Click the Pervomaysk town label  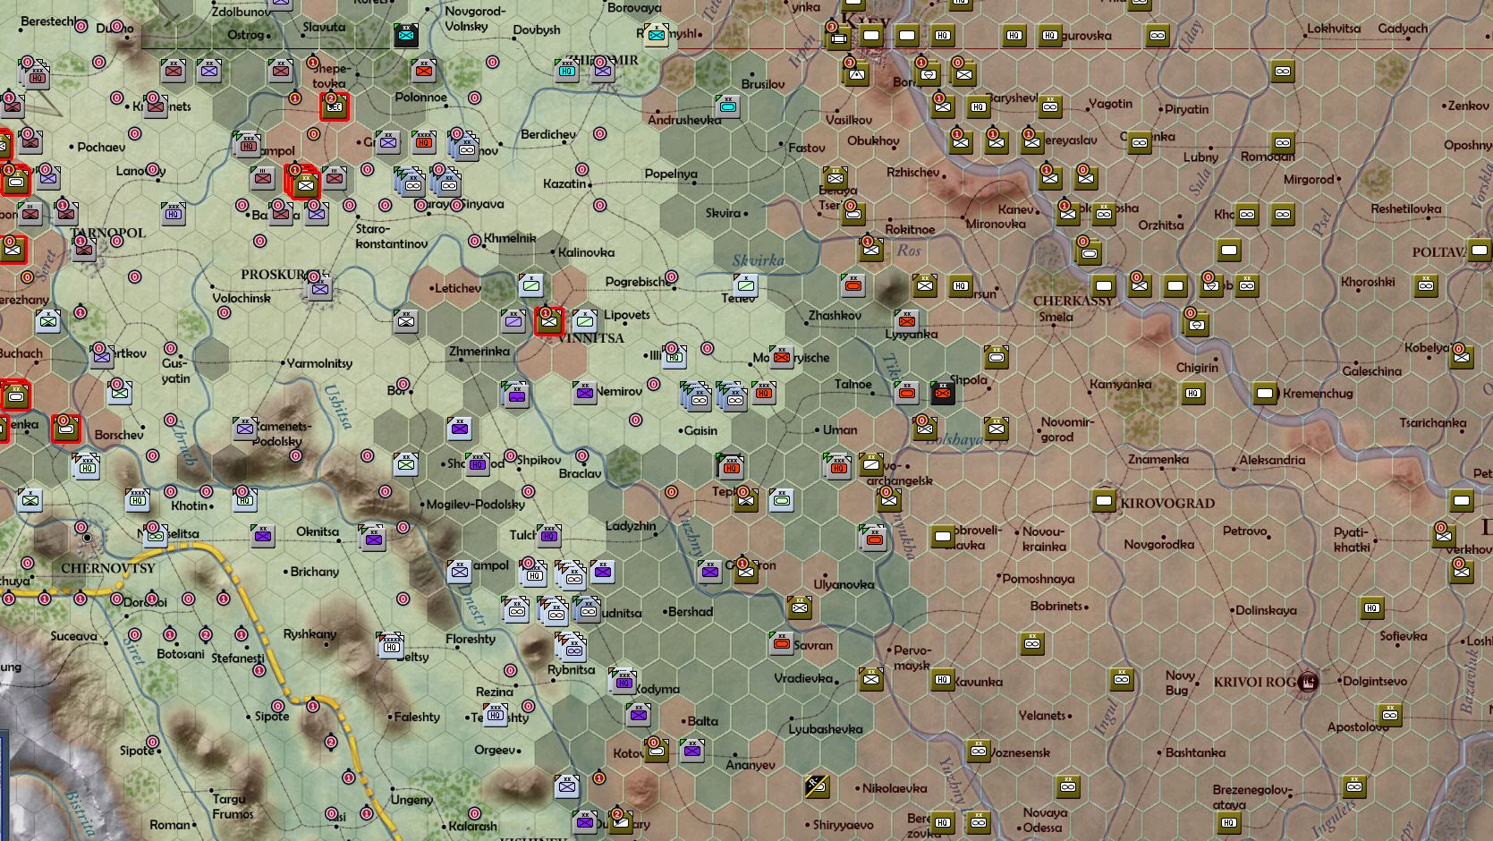[x=912, y=658]
